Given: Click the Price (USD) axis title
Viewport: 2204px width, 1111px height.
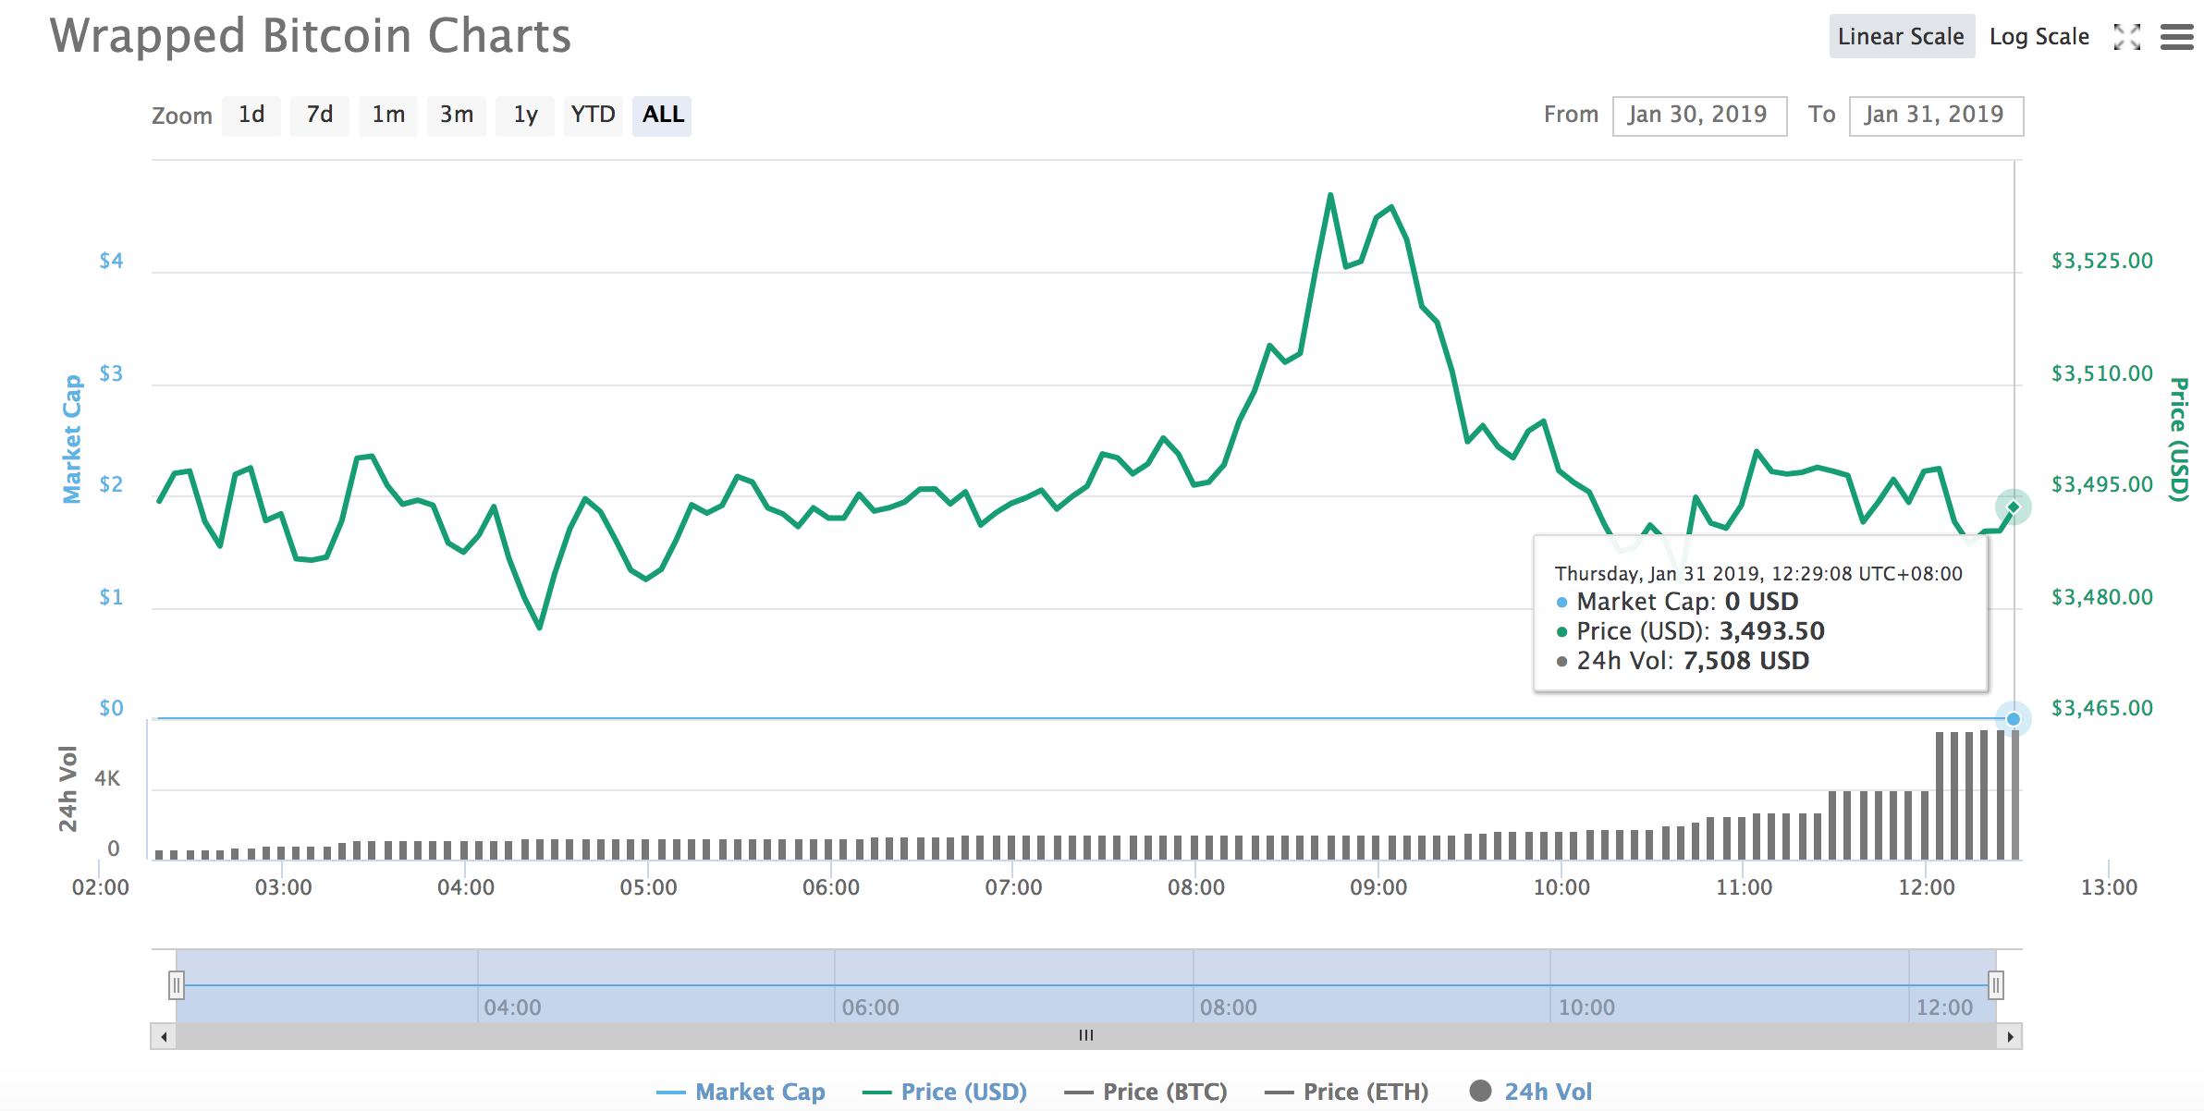Looking at the screenshot, I should [x=2178, y=439].
